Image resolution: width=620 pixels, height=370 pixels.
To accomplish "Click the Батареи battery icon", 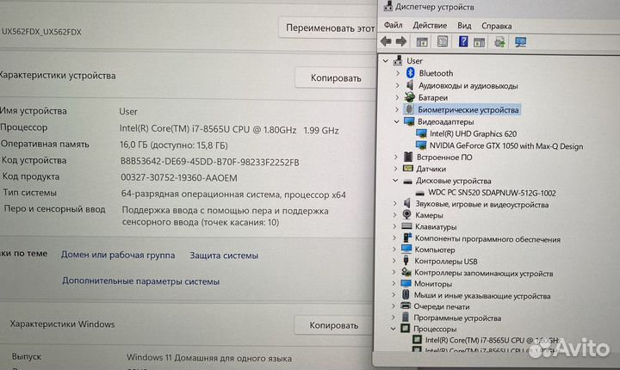I will point(410,97).
